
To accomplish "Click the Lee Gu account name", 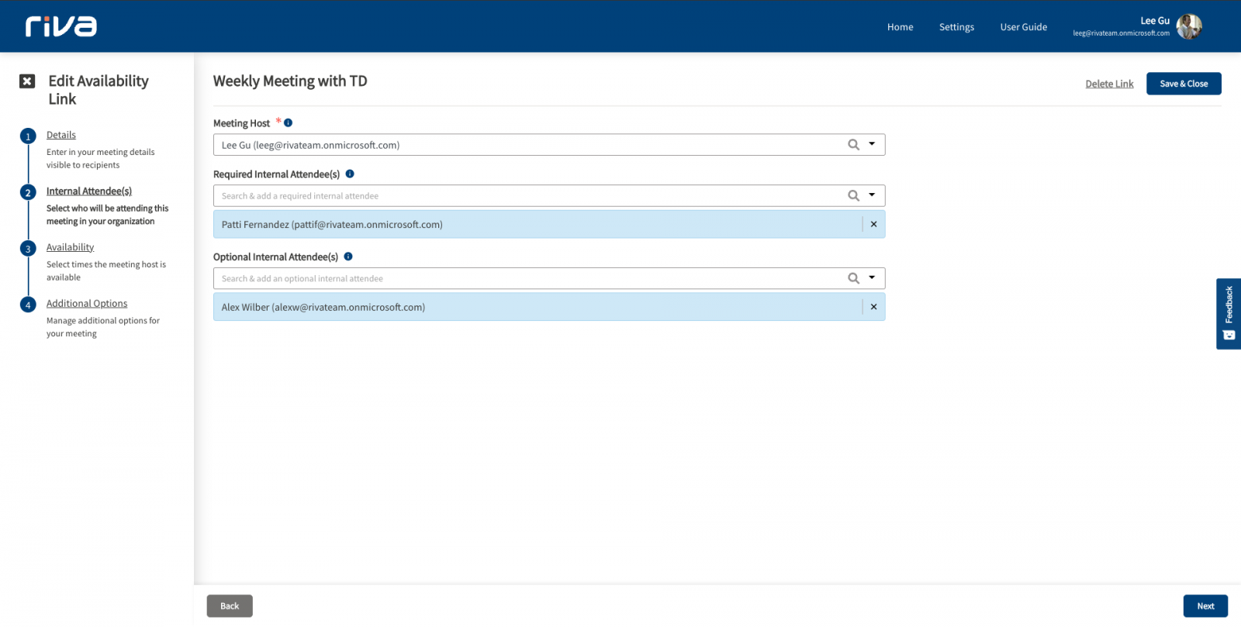I will tap(1154, 21).
